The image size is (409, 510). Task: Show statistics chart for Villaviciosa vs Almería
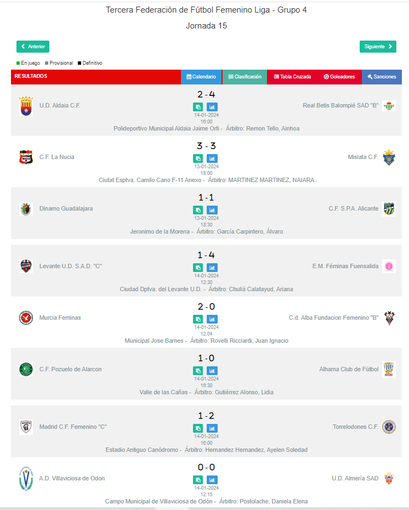pos(212,480)
